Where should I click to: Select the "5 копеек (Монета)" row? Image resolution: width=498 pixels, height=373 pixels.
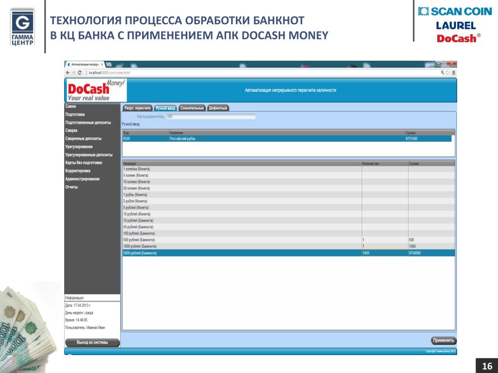coord(288,175)
